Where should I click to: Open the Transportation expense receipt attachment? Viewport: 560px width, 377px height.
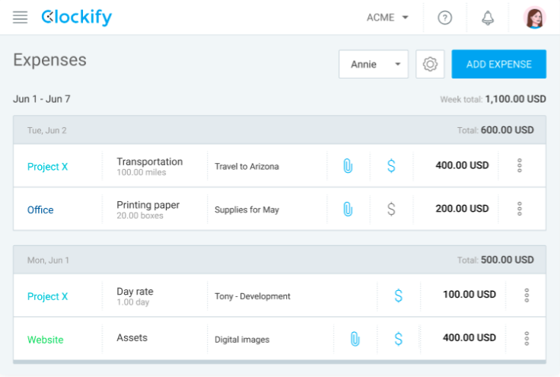(x=348, y=166)
